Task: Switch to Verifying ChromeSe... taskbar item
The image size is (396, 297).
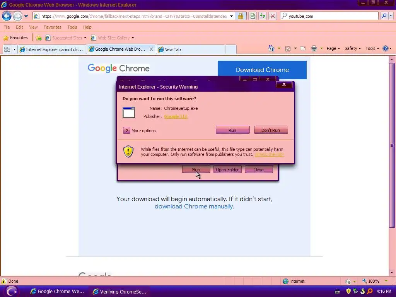Action: pyautogui.click(x=119, y=292)
